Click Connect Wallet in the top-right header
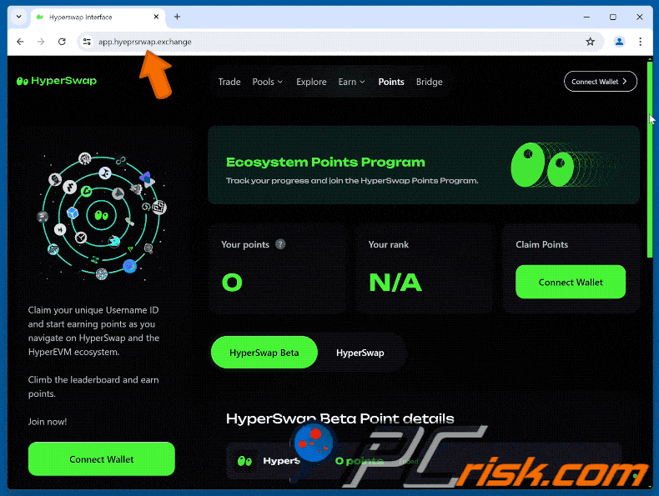659x496 pixels. pos(600,82)
